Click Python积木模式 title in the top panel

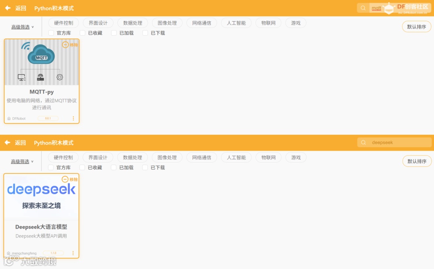pos(54,8)
